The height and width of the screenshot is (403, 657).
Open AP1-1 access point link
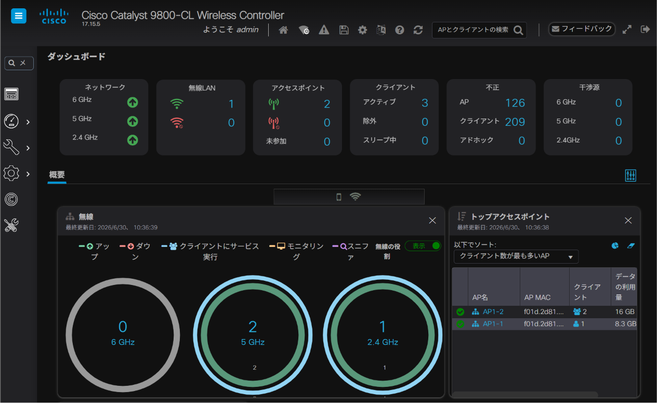pyautogui.click(x=493, y=323)
